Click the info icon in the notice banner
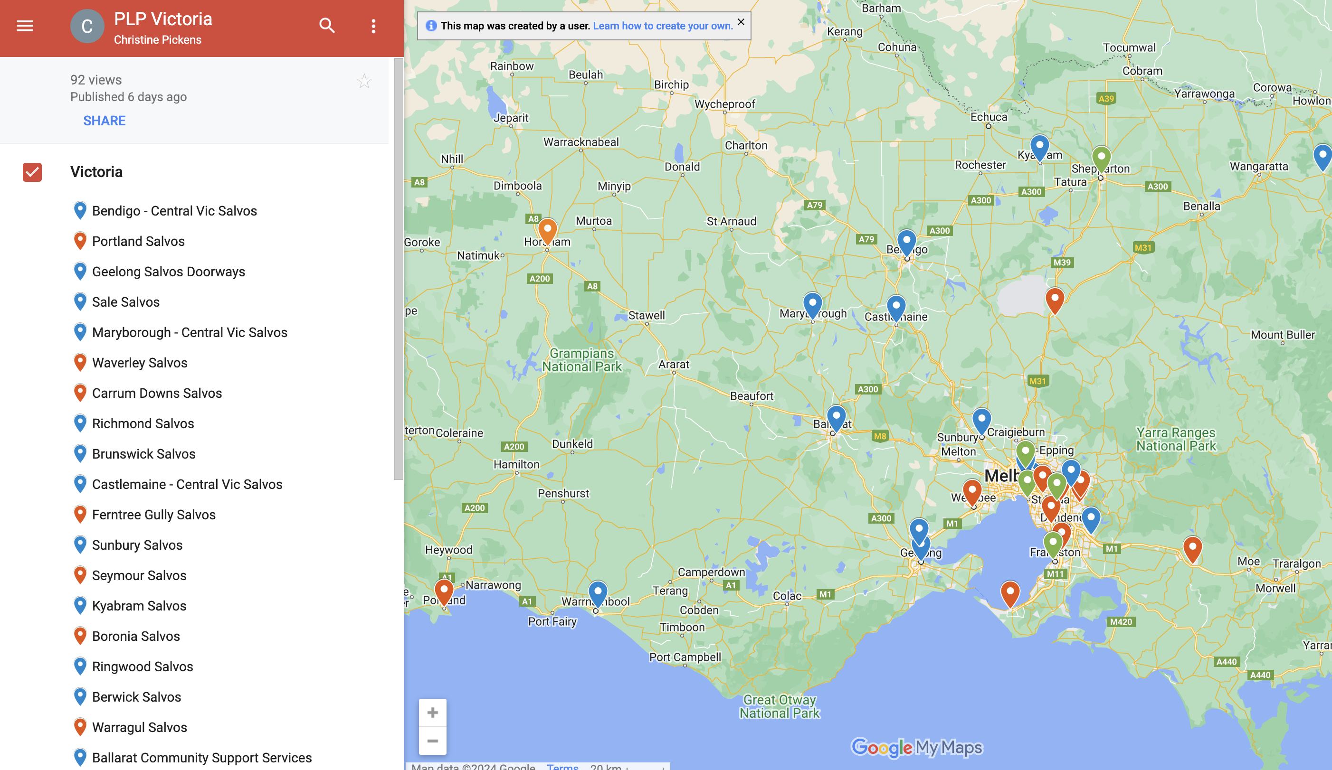Viewport: 1332px width, 770px height. tap(431, 26)
